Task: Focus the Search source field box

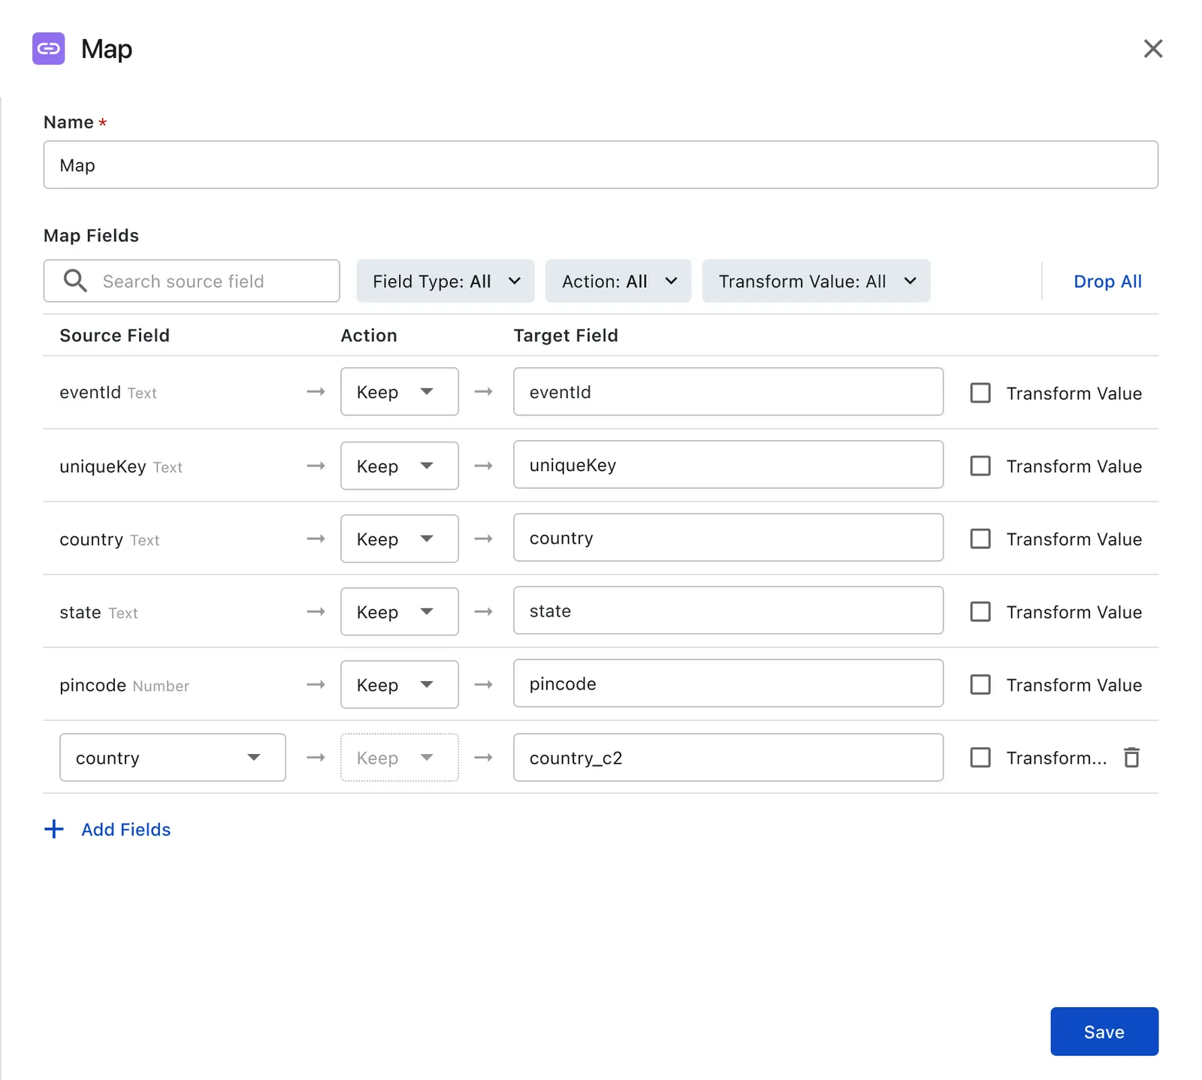Action: click(192, 281)
